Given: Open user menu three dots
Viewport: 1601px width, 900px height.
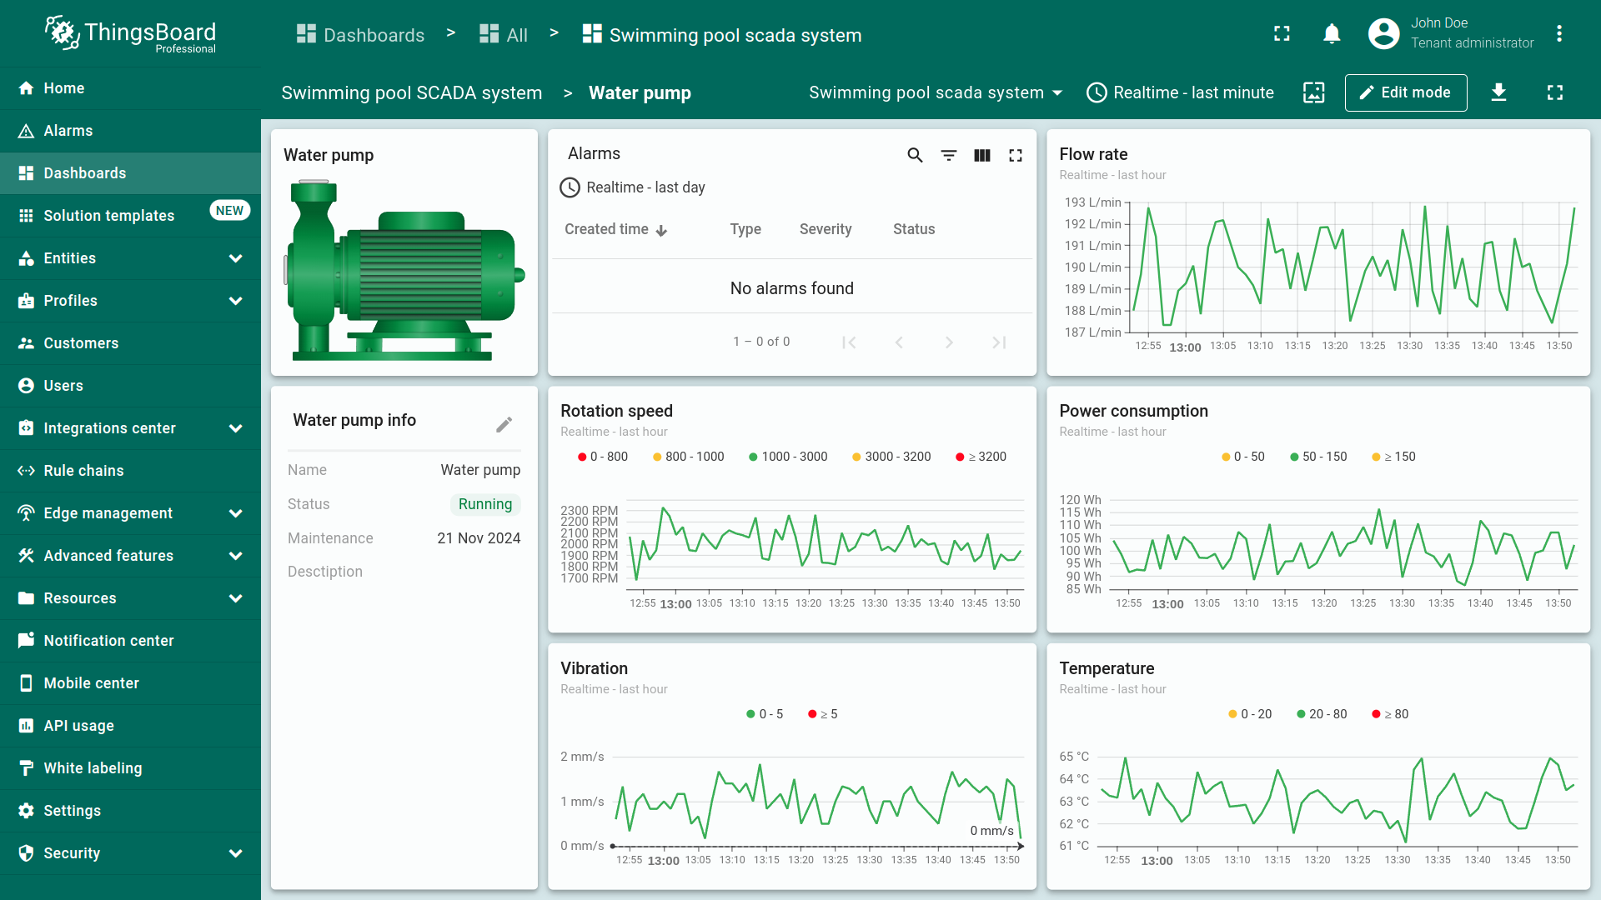Looking at the screenshot, I should pos(1558,34).
